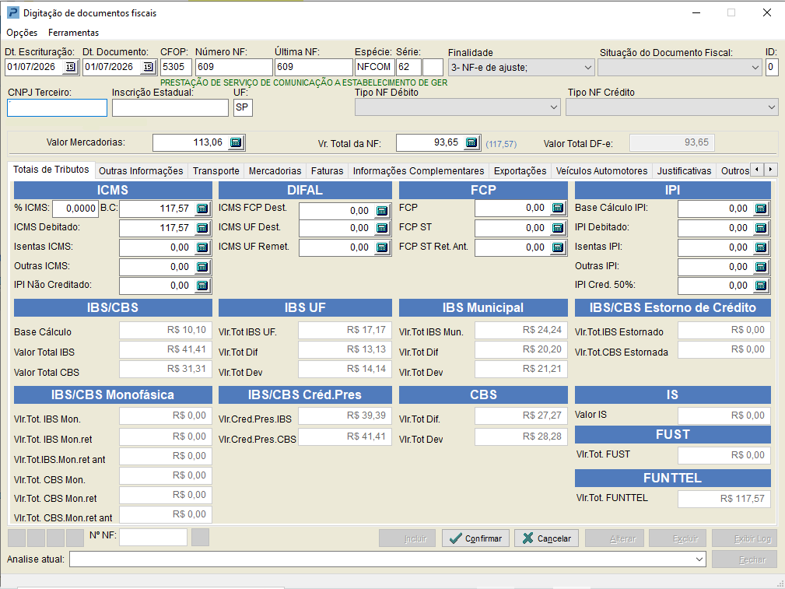Open calculator for IPI Cred. 50%
This screenshot has width=785, height=589.
pos(761,286)
